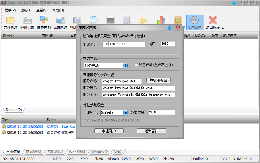Select the 请合理使用本程序 log entry
Screen dimensions: 260x163
click(61, 133)
